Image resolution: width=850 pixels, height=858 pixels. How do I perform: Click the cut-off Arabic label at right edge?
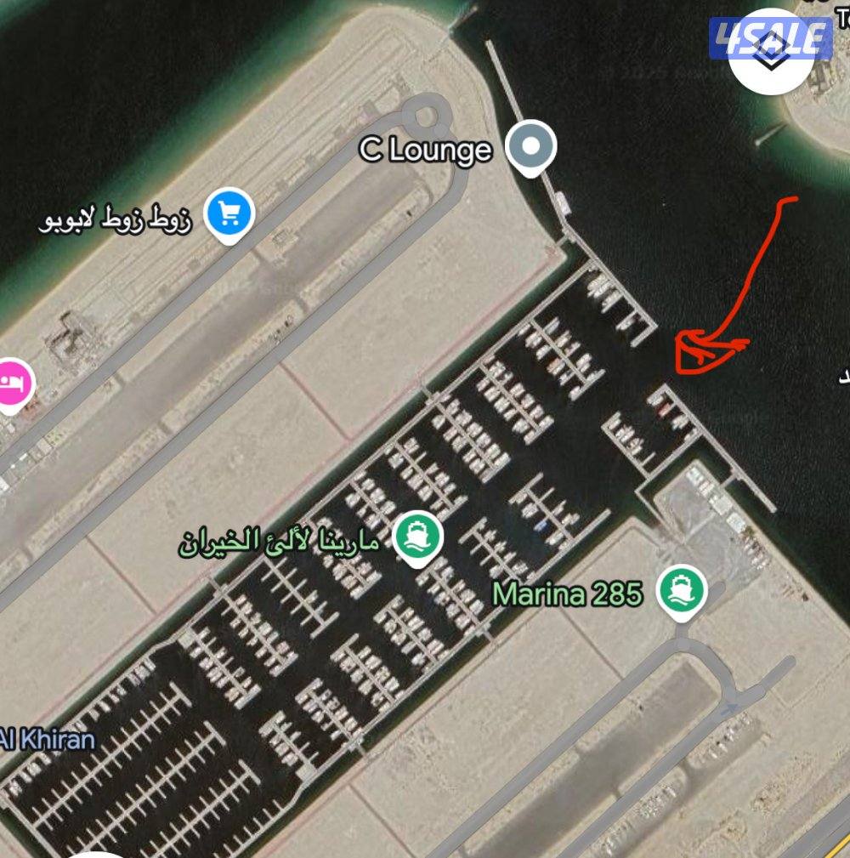(845, 376)
